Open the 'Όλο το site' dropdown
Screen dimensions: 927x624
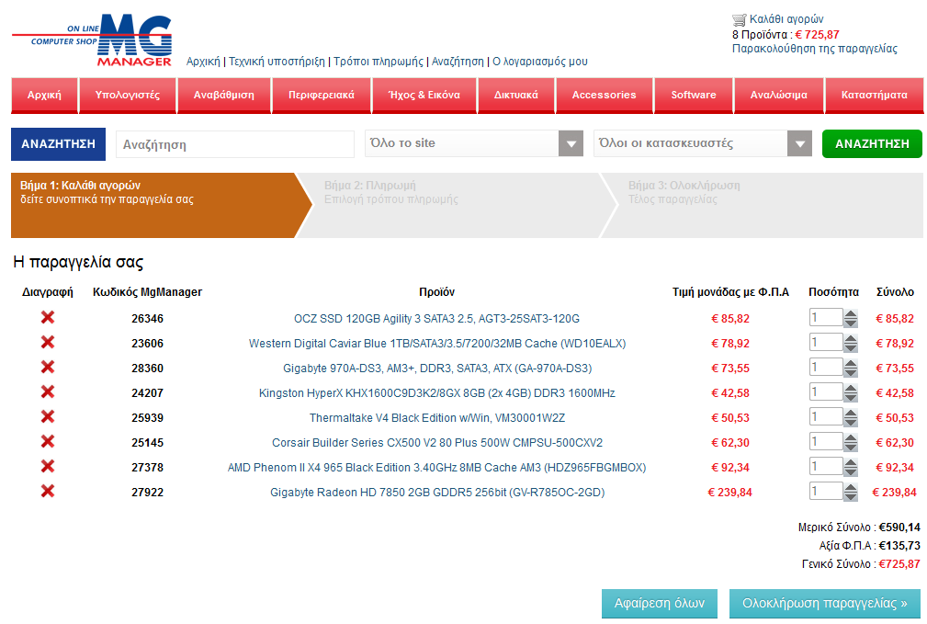point(474,143)
